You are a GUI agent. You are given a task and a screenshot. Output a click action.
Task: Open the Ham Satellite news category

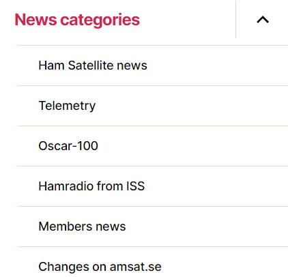[x=93, y=65]
